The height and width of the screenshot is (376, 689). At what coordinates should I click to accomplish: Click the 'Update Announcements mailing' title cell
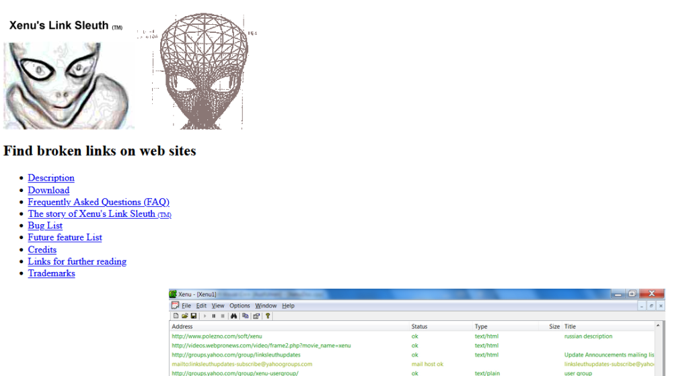pyautogui.click(x=609, y=355)
